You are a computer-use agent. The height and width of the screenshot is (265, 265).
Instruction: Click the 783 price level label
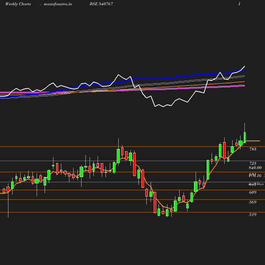tap(253, 149)
